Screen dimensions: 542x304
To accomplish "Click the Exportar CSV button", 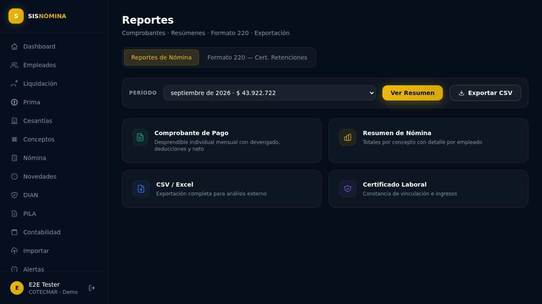I will pos(485,93).
